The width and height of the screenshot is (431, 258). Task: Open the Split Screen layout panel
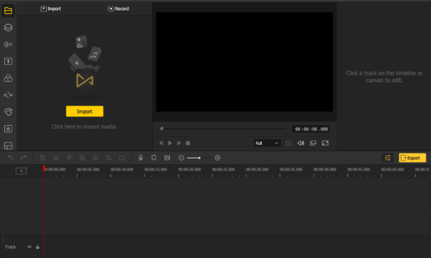8,146
